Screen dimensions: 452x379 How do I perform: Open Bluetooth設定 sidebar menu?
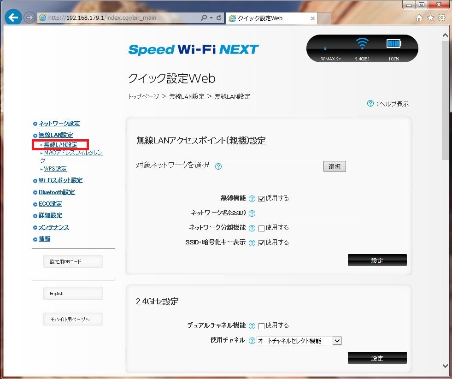[x=57, y=192]
